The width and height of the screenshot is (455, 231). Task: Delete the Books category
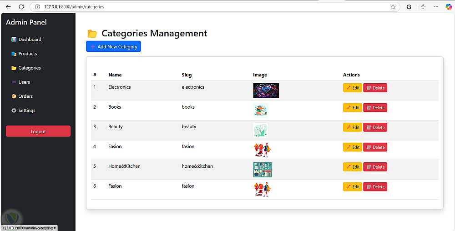[375, 108]
